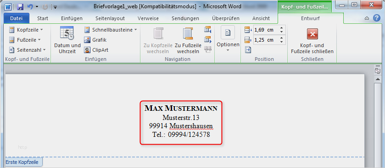Maximize the Word window
This screenshot has width=385, height=168.
pyautogui.click(x=354, y=5)
